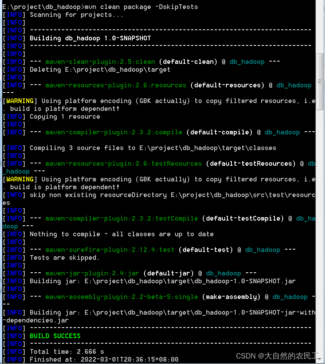Screen dimensions: 325x364
Task: Click 'BUILD SUCCESS' text
Action: click(x=55, y=336)
